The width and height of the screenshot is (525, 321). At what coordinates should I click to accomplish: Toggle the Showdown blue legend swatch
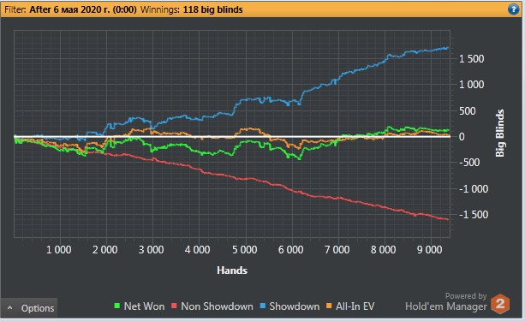[x=262, y=306]
